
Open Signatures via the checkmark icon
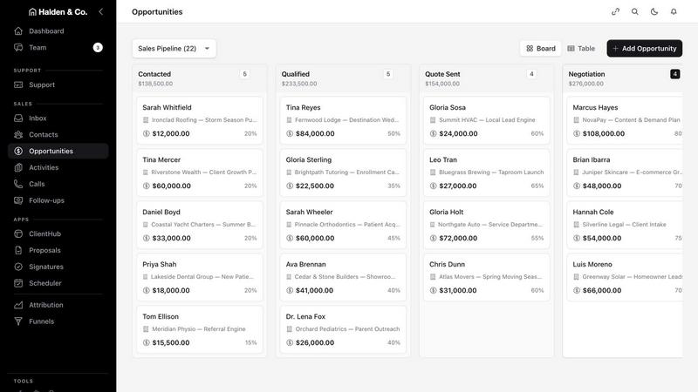tap(18, 267)
